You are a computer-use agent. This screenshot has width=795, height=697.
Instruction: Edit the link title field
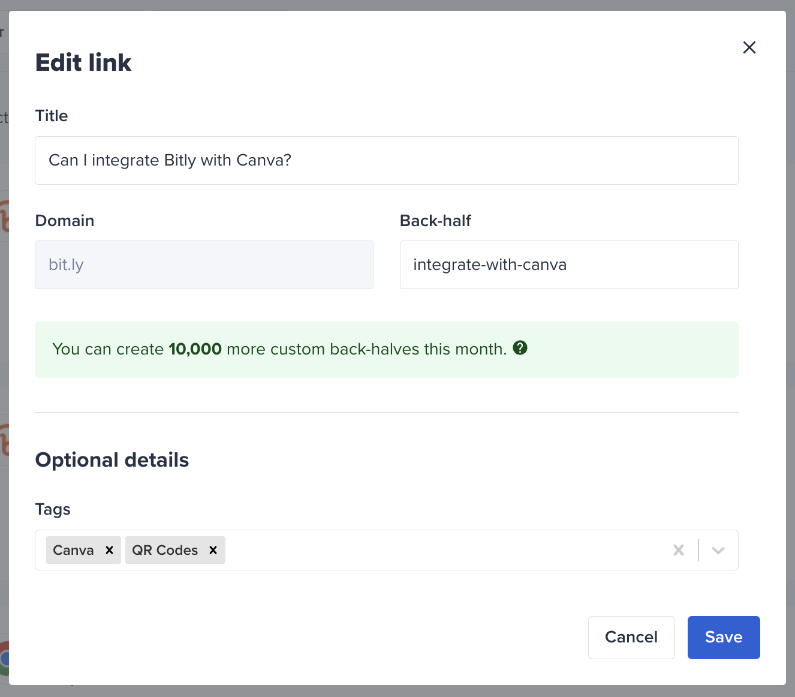[386, 160]
